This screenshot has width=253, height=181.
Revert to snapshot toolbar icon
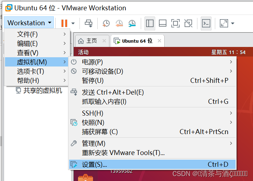coord(119,23)
